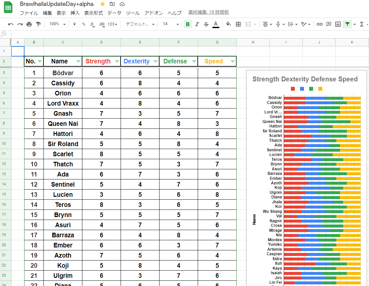The image size is (369, 286).
Task: Select the Paint format roller icon
Action: pyautogui.click(x=38, y=24)
